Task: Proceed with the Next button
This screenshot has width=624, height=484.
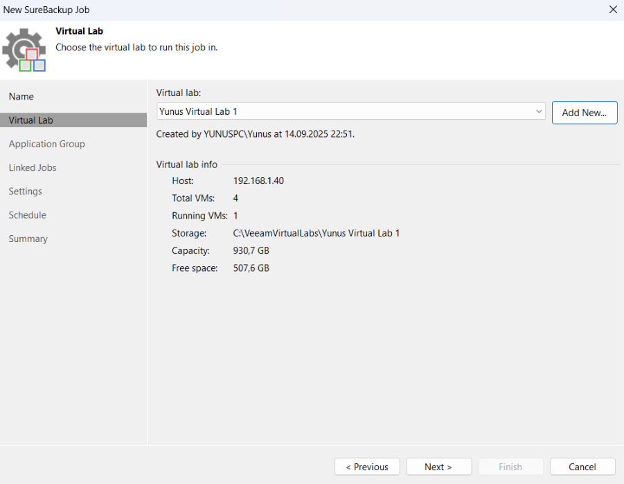Action: click(438, 467)
